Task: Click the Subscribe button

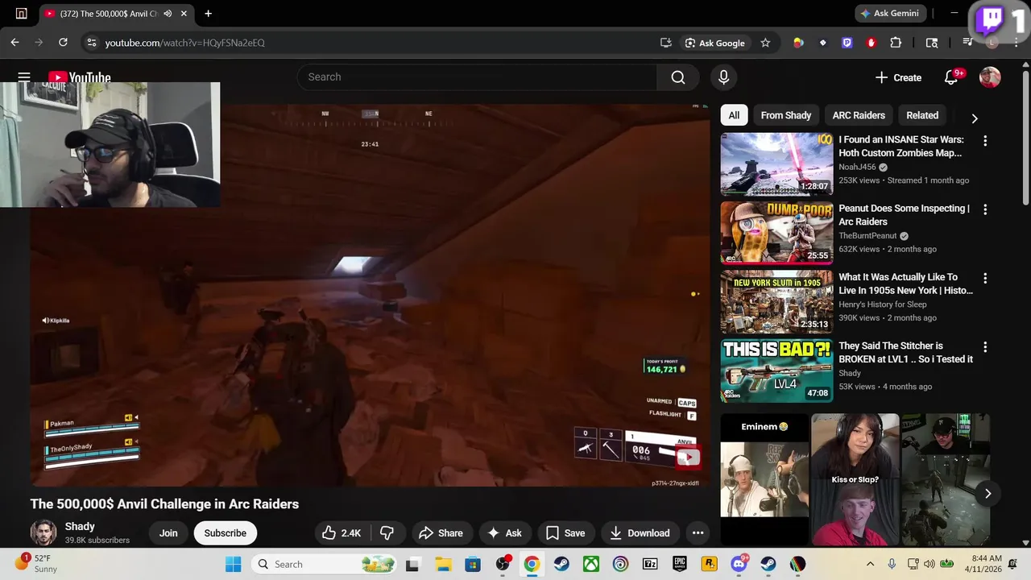Action: [x=225, y=532]
